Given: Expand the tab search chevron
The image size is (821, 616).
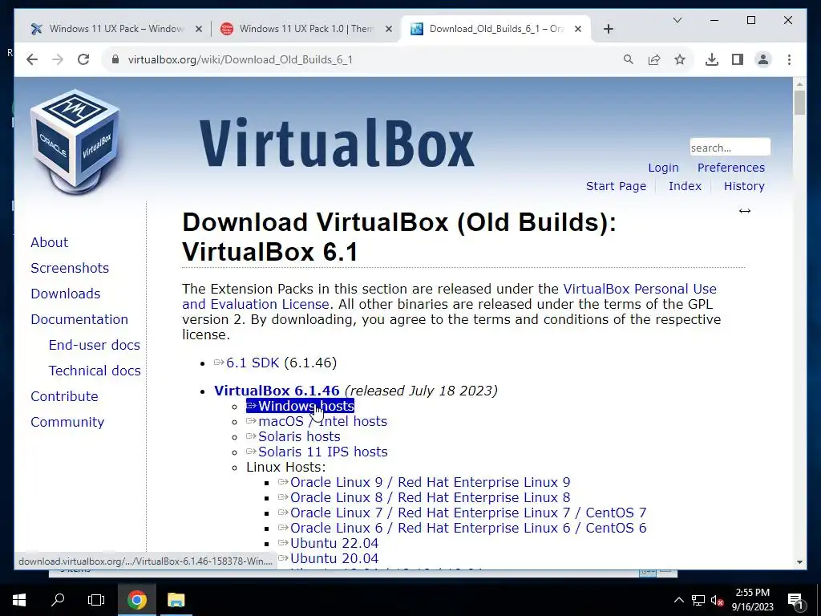Looking at the screenshot, I should 677,20.
